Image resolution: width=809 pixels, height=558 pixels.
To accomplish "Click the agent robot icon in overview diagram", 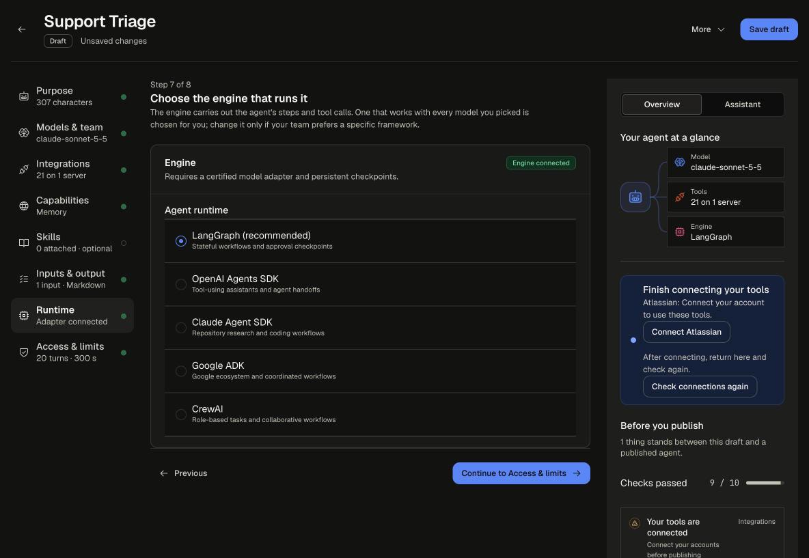I will pyautogui.click(x=635, y=197).
